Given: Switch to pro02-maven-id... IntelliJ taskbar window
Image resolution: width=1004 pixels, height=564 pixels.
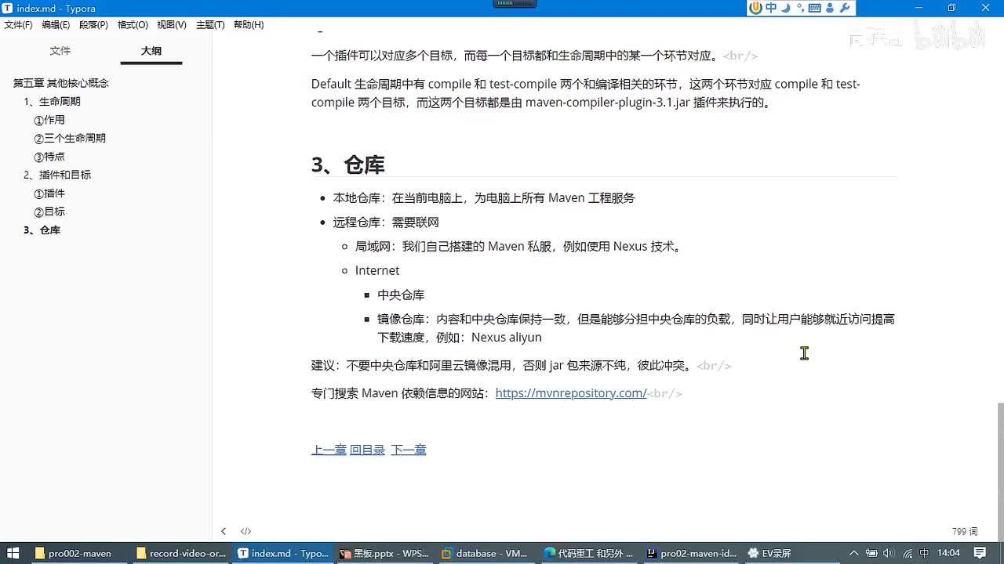Looking at the screenshot, I should [692, 553].
